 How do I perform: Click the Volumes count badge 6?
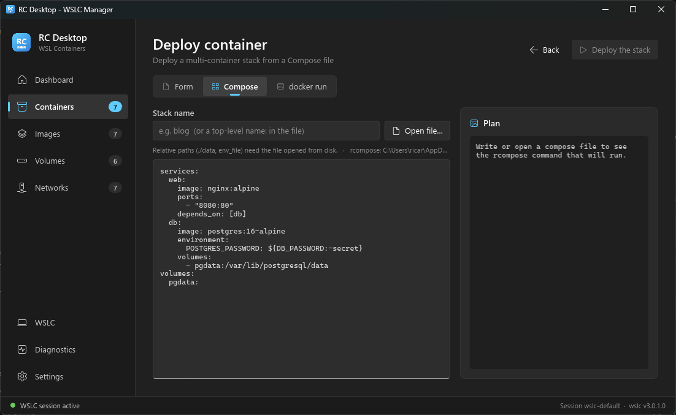click(x=115, y=161)
